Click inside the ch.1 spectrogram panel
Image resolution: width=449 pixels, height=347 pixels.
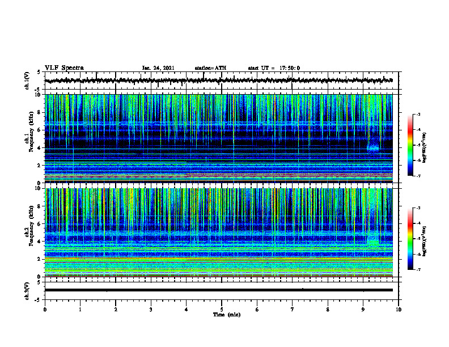point(219,138)
